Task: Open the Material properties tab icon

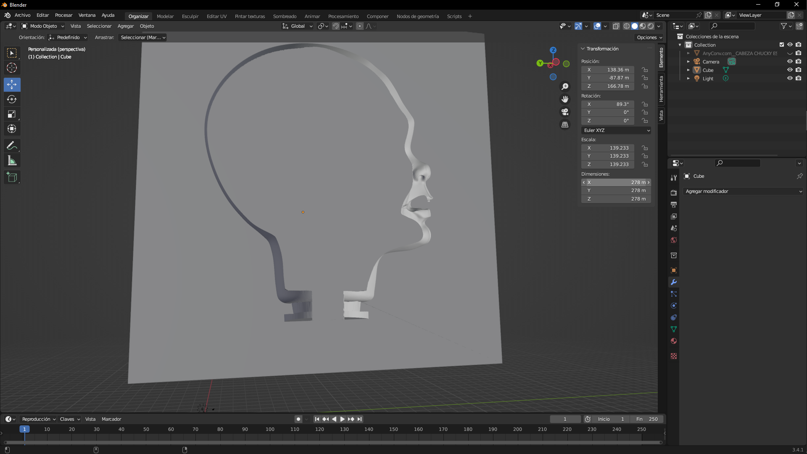Action: (674, 341)
